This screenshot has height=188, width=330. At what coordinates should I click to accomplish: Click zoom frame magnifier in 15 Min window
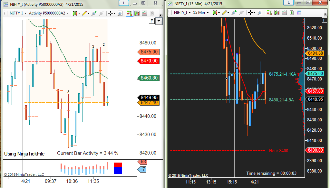[x=260, y=13]
